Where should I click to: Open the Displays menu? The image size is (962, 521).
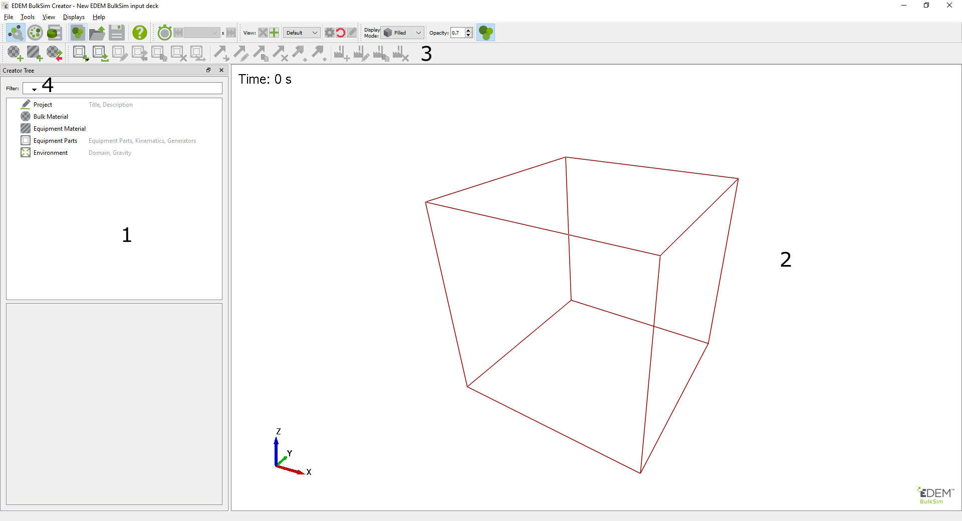(74, 17)
